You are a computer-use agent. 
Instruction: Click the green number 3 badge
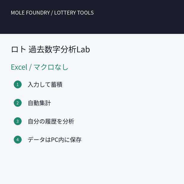pos(18,121)
